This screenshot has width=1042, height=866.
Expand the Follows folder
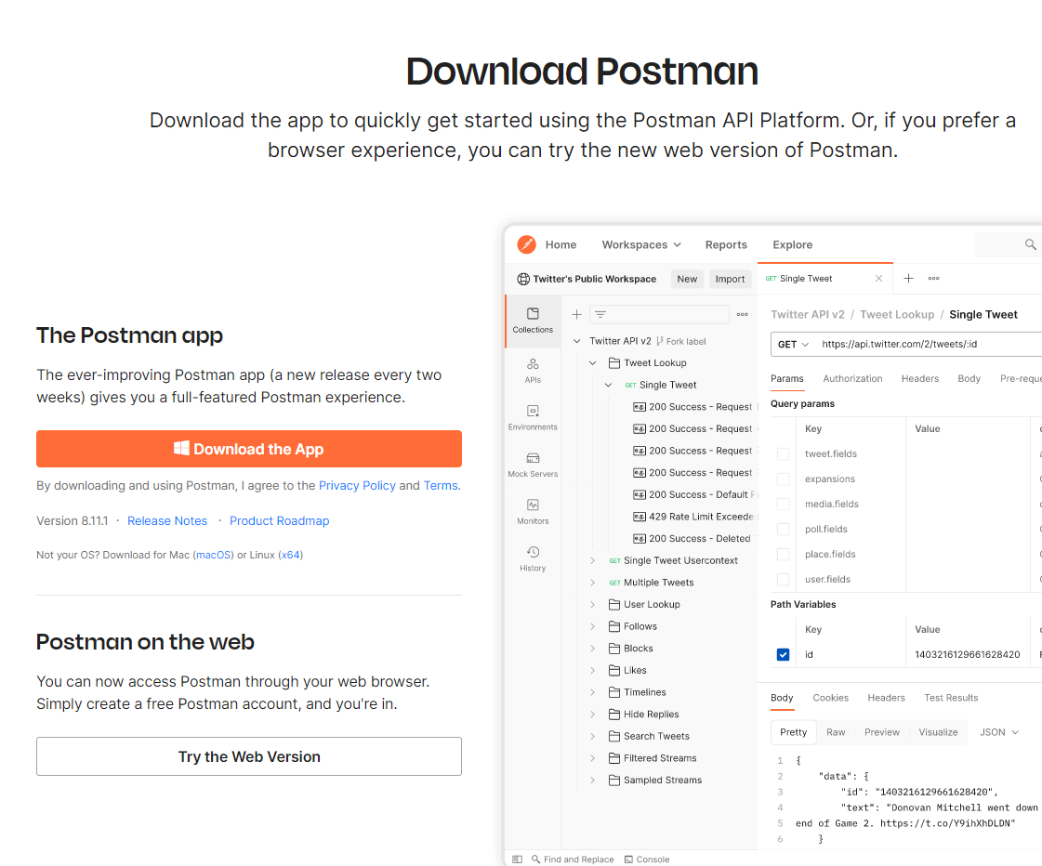point(593,626)
